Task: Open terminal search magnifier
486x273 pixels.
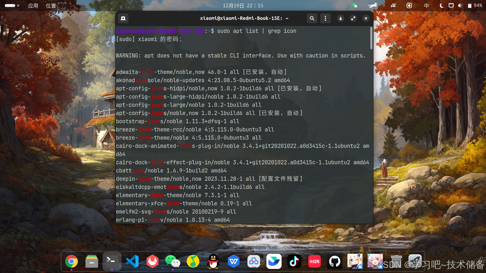Action: pyautogui.click(x=312, y=18)
